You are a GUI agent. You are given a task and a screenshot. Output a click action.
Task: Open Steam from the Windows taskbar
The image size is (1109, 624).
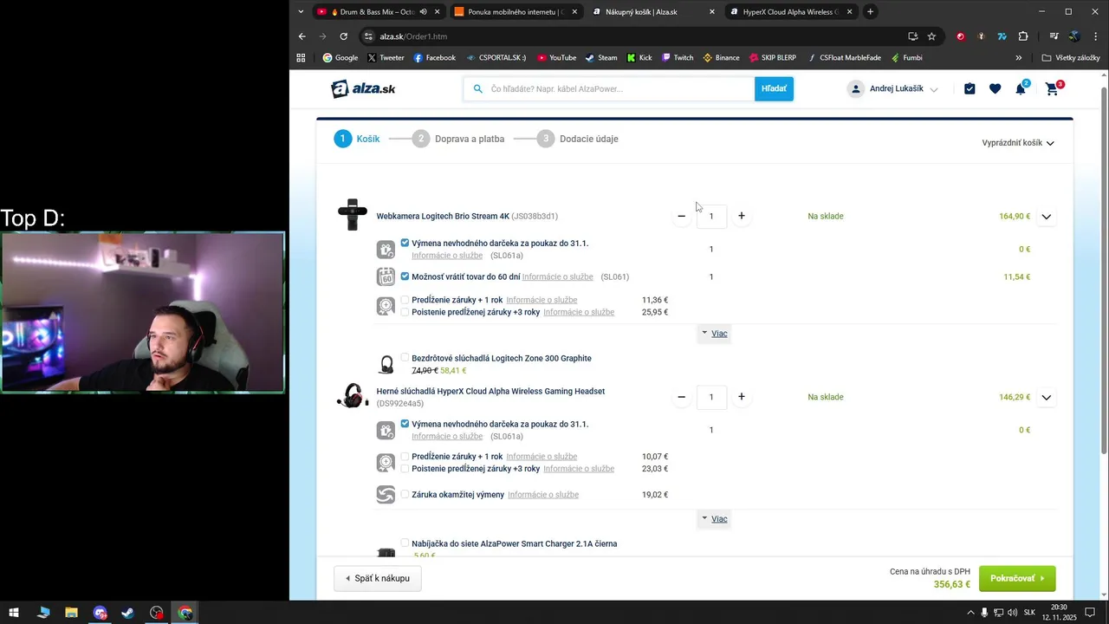[127, 613]
